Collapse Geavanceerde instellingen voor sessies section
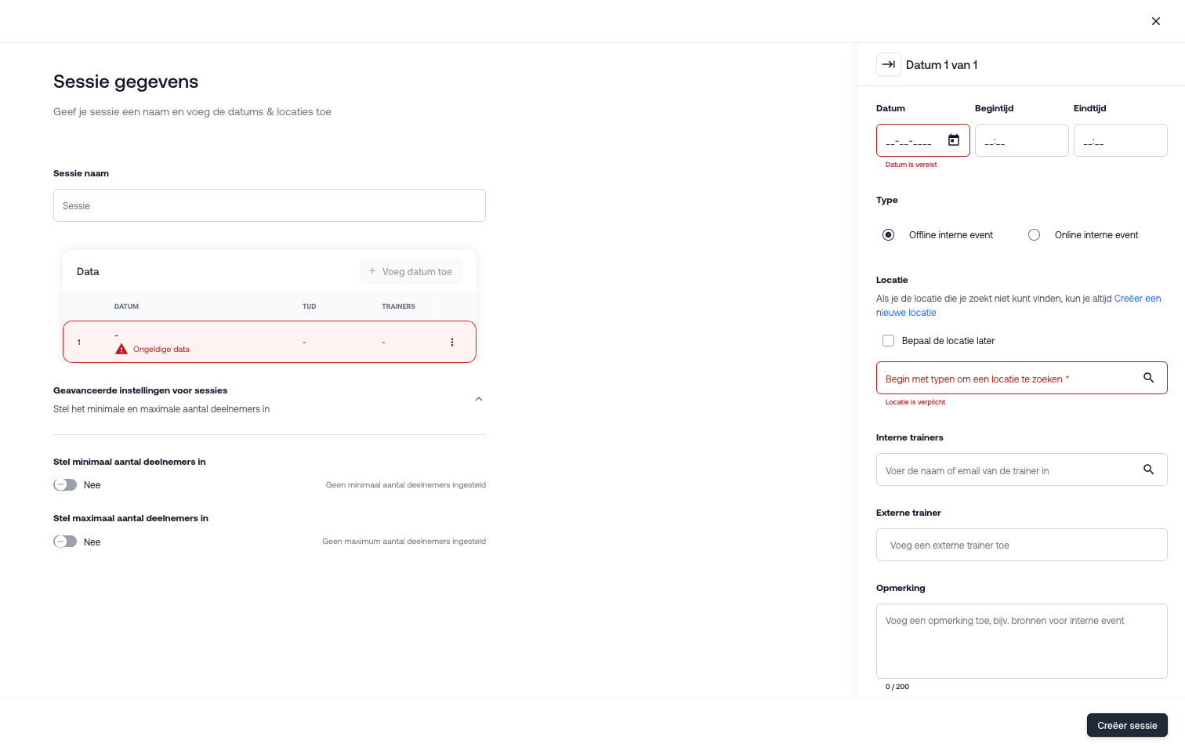Viewport: 1185px width, 747px height. [x=479, y=399]
